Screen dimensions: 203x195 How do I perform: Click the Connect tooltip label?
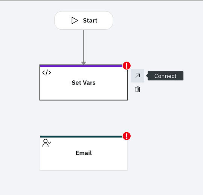[x=165, y=76]
